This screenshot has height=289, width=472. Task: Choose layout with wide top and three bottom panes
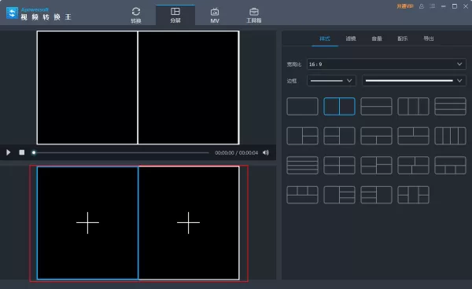click(x=450, y=165)
